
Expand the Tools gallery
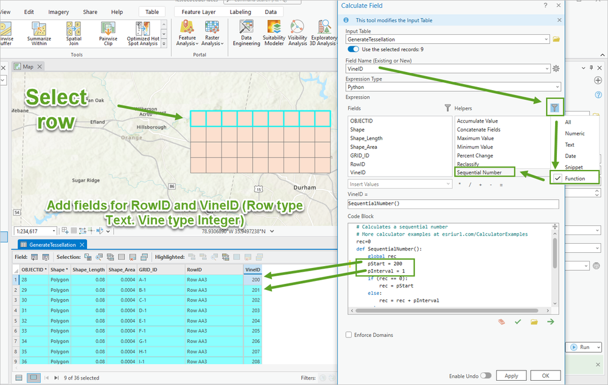click(x=164, y=44)
